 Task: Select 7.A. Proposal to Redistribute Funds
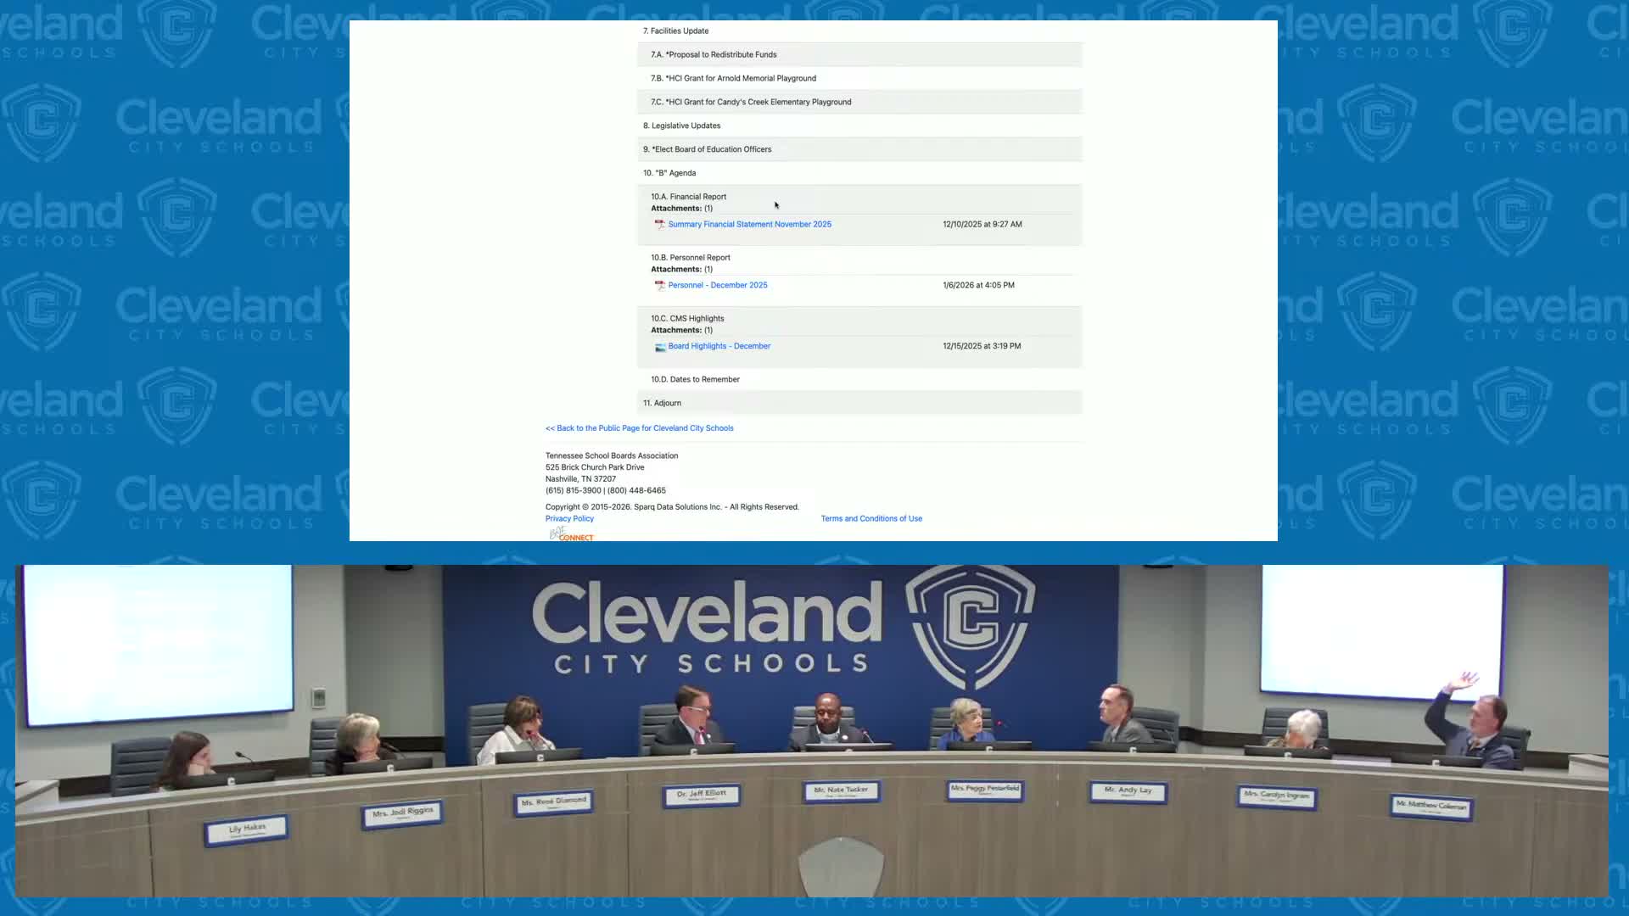click(x=714, y=55)
